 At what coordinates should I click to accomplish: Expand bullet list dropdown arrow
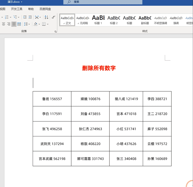[x=2, y=17]
